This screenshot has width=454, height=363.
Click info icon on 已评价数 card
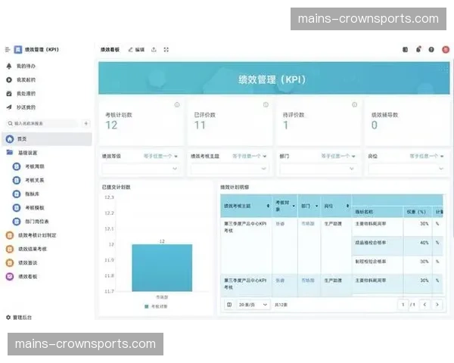tap(266, 105)
